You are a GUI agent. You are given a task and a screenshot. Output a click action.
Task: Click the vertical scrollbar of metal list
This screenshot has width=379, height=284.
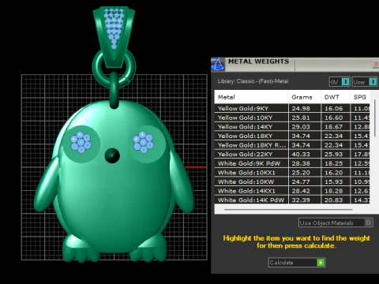click(375, 118)
